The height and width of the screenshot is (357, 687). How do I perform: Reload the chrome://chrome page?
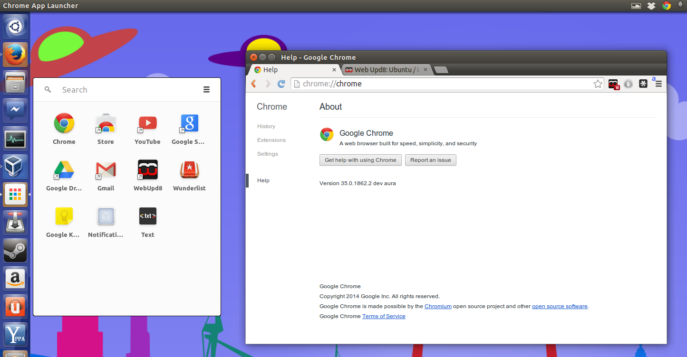pos(281,84)
